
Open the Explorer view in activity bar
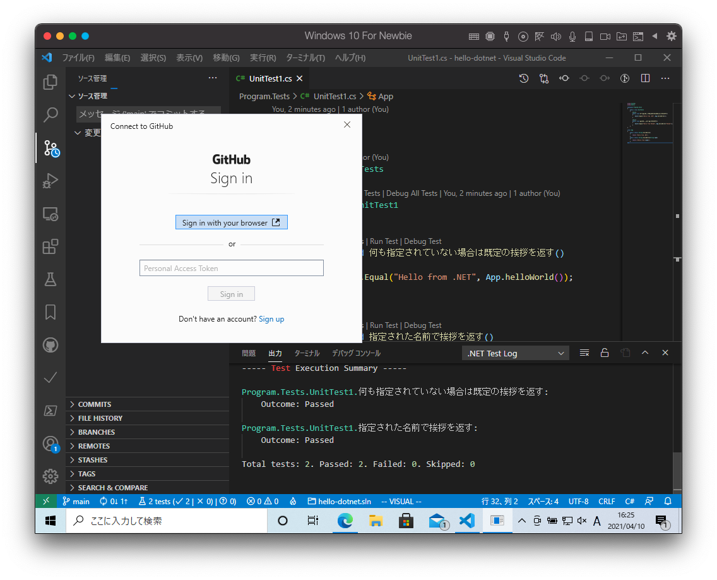[x=50, y=82]
